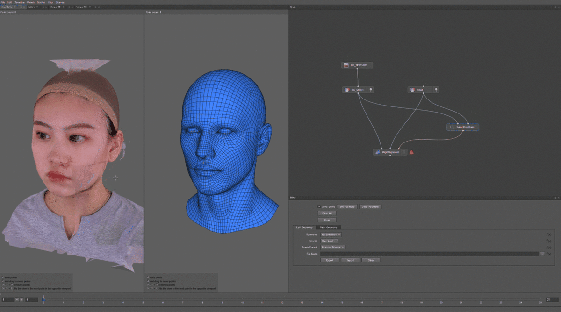561x312 pixels.
Task: Toggle the lightbulb on the RC_MESH node
Action: tap(370, 90)
